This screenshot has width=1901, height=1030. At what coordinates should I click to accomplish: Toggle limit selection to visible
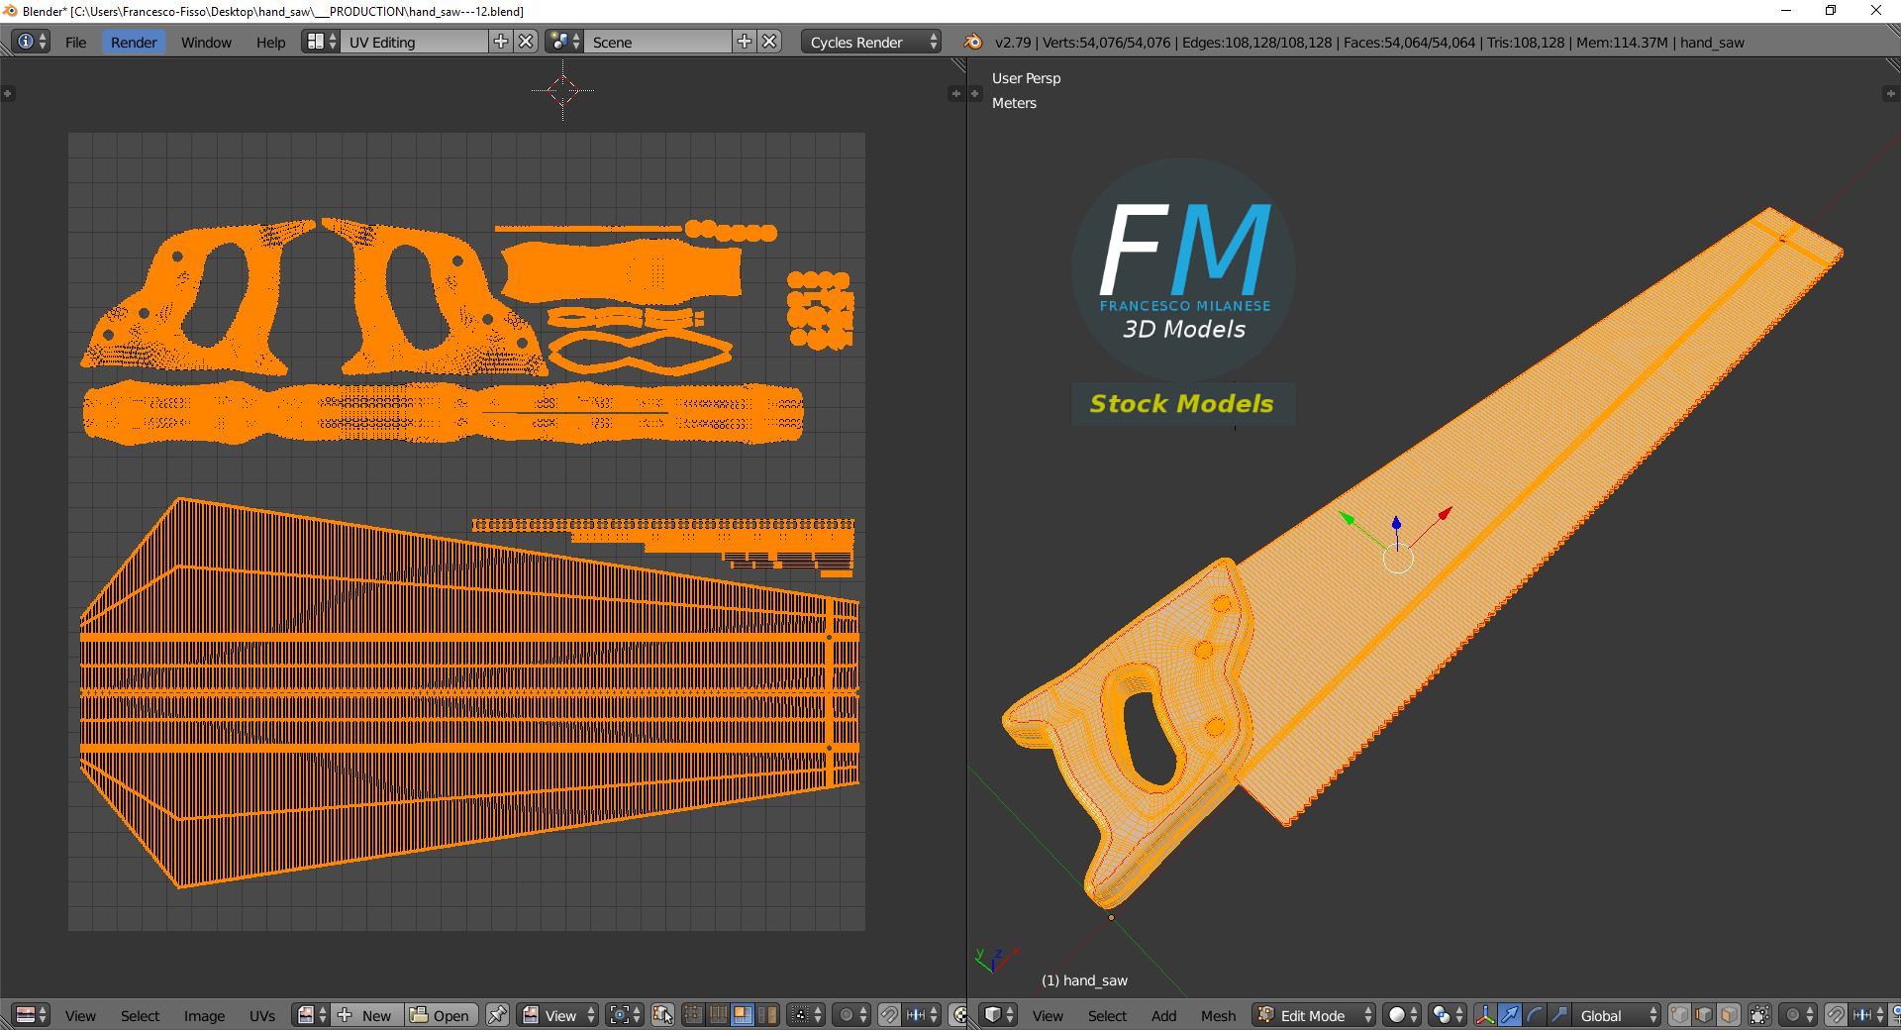[x=1759, y=1015]
